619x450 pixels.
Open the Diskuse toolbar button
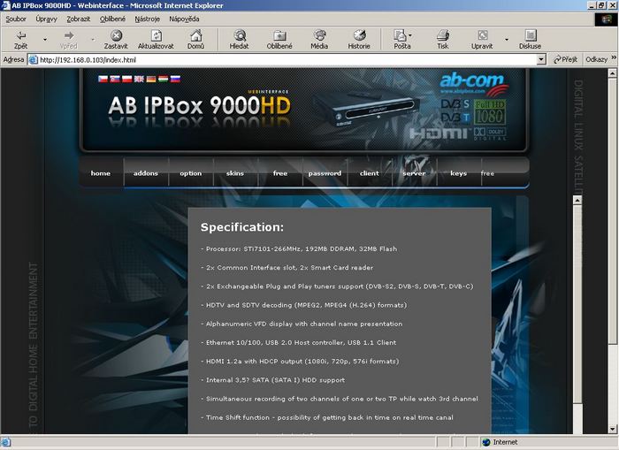(x=531, y=40)
